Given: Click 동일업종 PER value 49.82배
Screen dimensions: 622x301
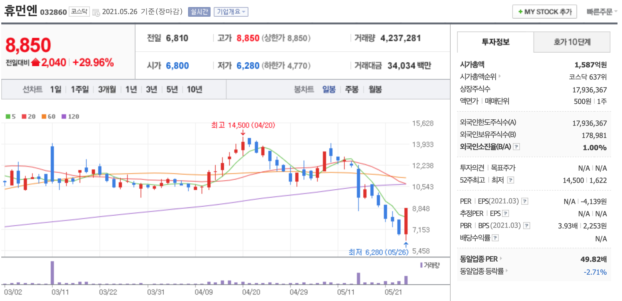Looking at the screenshot, I should (x=593, y=259).
